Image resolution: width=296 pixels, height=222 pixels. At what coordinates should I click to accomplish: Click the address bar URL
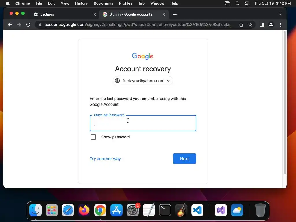(x=139, y=25)
